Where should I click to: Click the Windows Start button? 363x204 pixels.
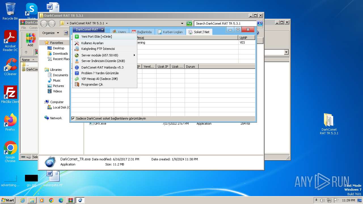pos(8,200)
